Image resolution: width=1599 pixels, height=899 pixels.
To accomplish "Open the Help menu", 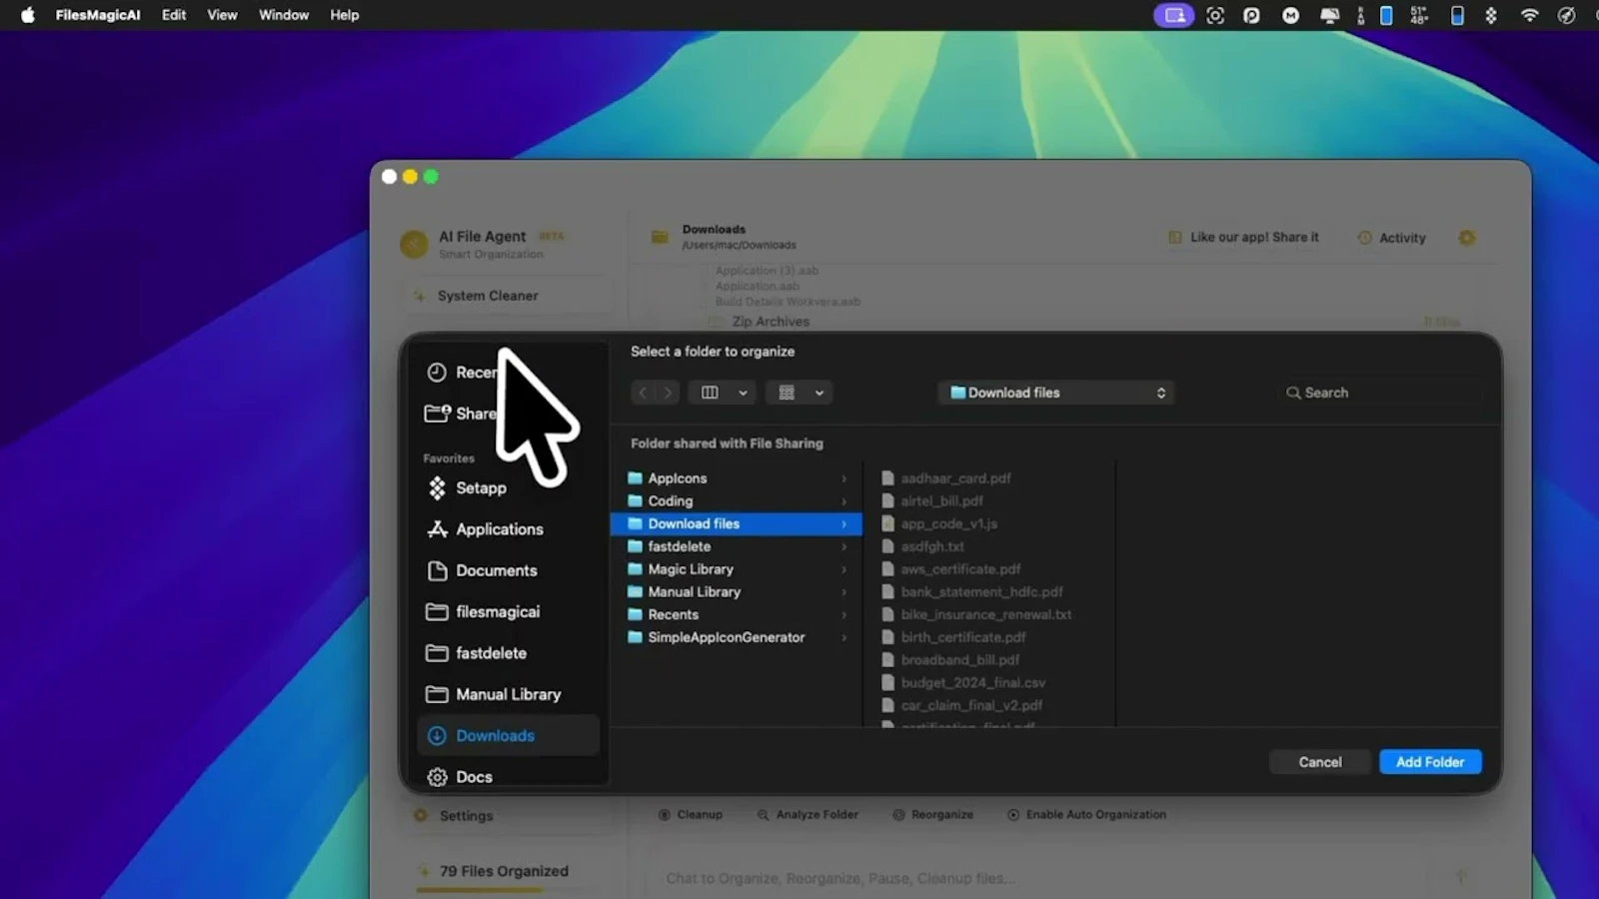I will point(345,15).
